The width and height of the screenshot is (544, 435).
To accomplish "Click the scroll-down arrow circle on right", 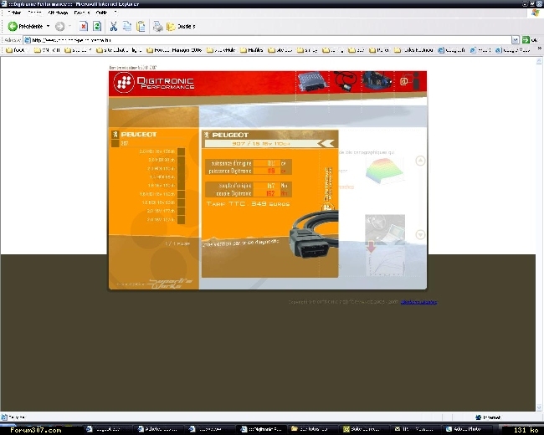I will tap(420, 236).
